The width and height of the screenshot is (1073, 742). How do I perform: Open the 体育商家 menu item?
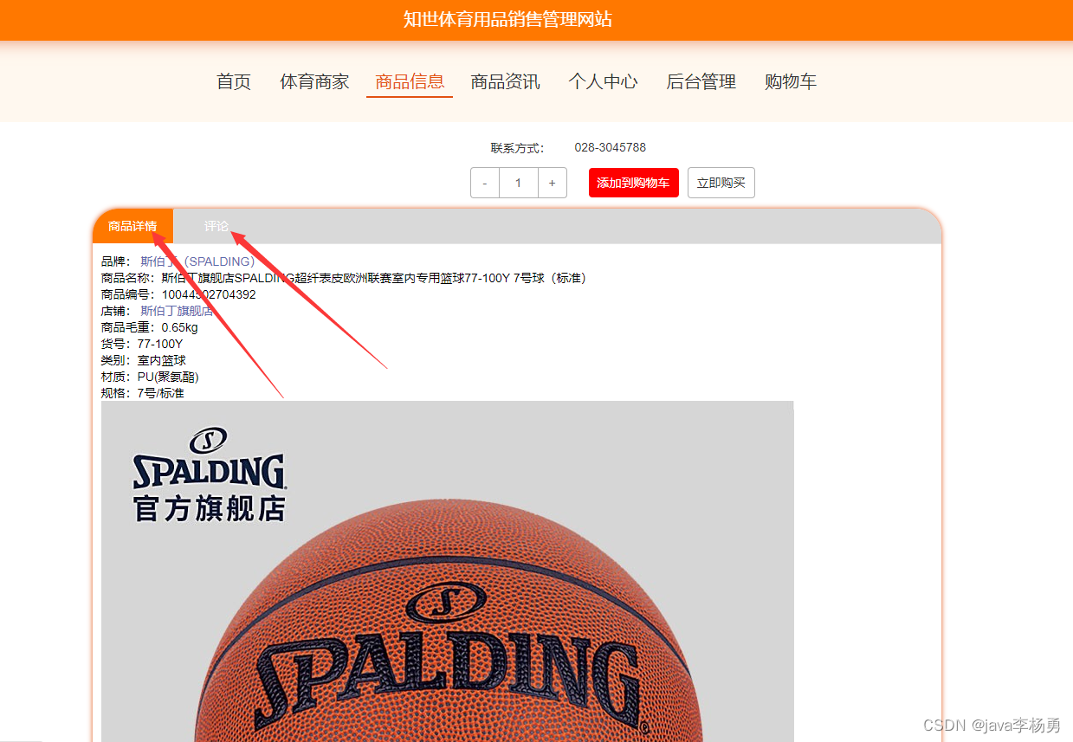[314, 82]
